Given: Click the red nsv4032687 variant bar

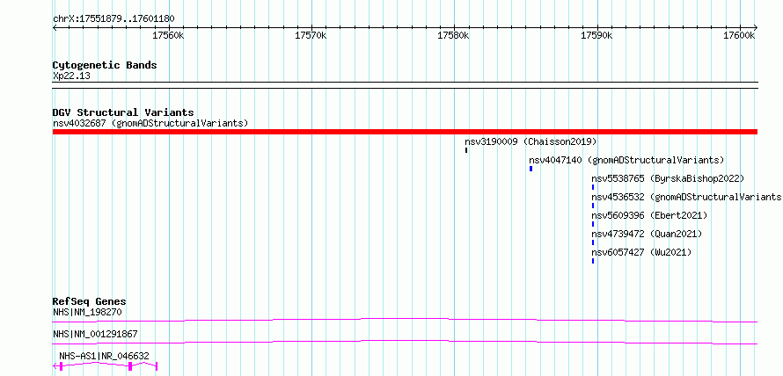Looking at the screenshot, I should pos(405,132).
